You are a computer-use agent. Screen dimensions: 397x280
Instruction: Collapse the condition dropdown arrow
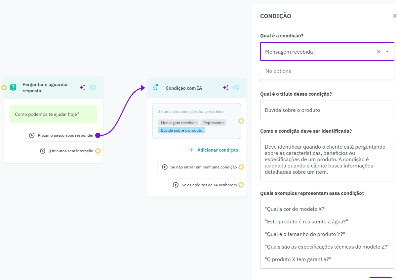coord(387,52)
